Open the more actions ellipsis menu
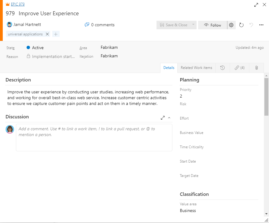Viewport: 269px width, 223px height. point(261,25)
